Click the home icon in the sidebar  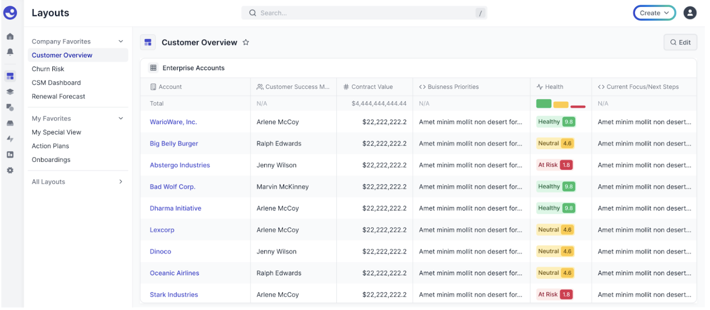[x=10, y=37]
